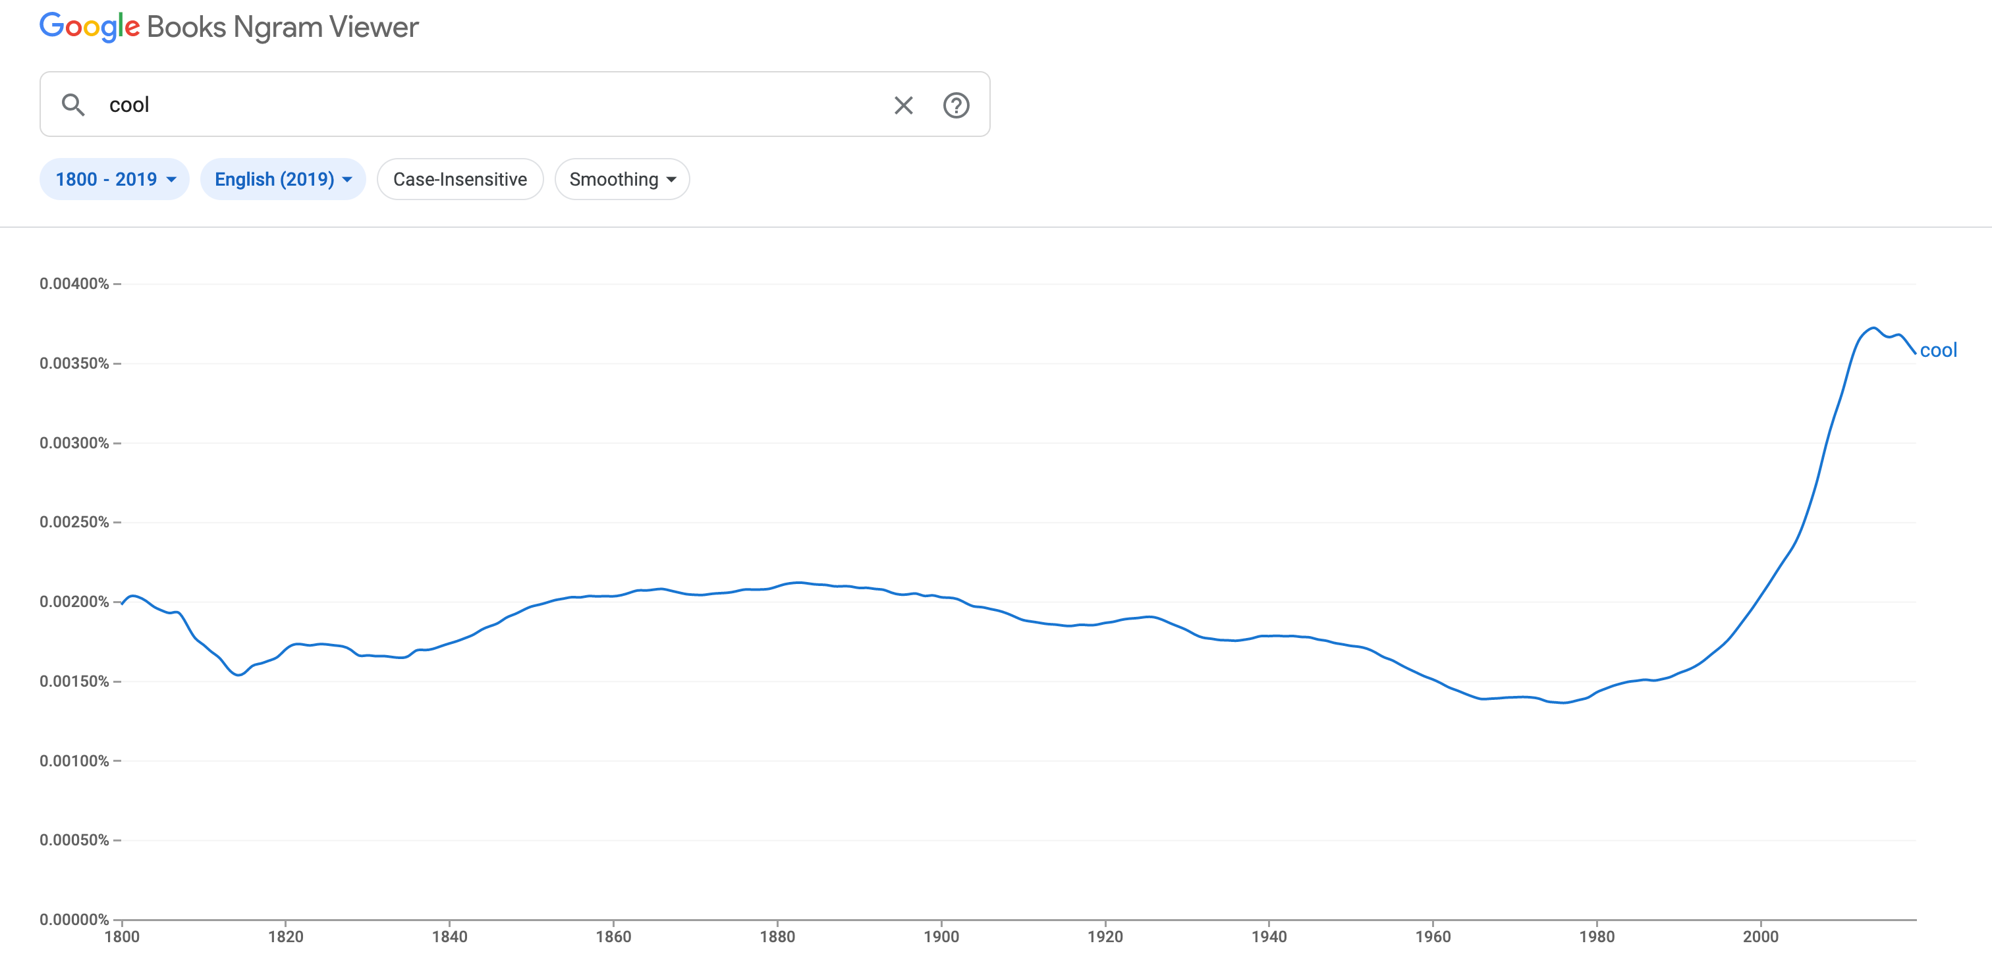Click the Books Ngram Viewer title link
The height and width of the screenshot is (956, 1992).
(282, 27)
